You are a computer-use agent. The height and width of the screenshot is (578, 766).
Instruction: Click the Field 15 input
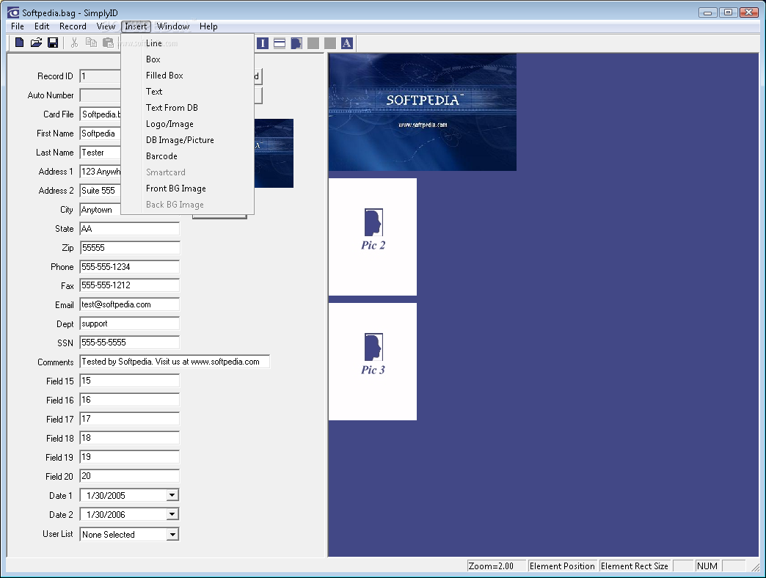(129, 380)
